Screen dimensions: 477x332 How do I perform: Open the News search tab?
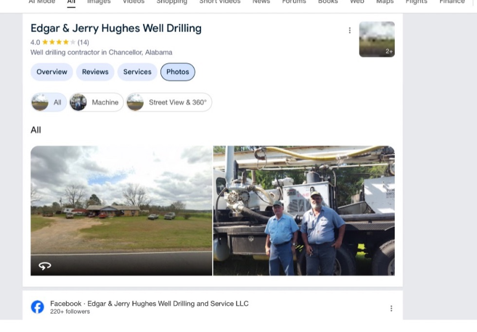[261, 2]
